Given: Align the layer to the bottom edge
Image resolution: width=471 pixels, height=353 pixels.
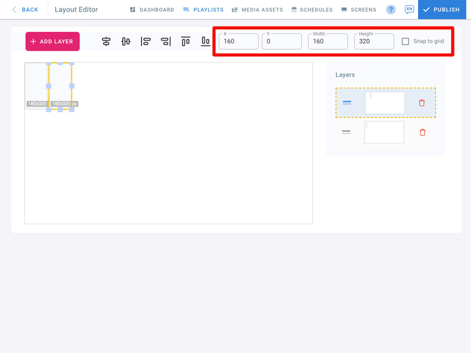Looking at the screenshot, I should pos(205,41).
